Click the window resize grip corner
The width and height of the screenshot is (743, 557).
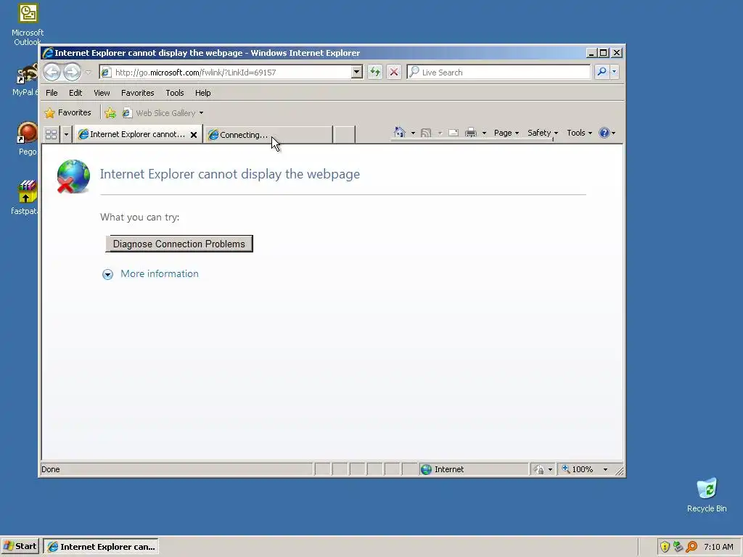[x=619, y=470]
